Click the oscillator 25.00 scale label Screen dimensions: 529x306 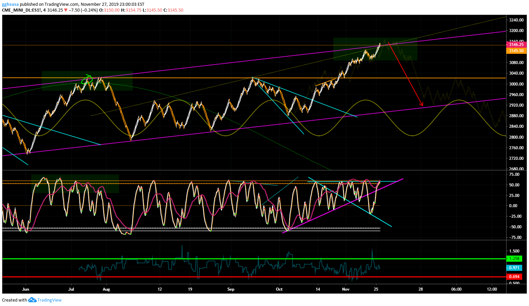coord(514,196)
